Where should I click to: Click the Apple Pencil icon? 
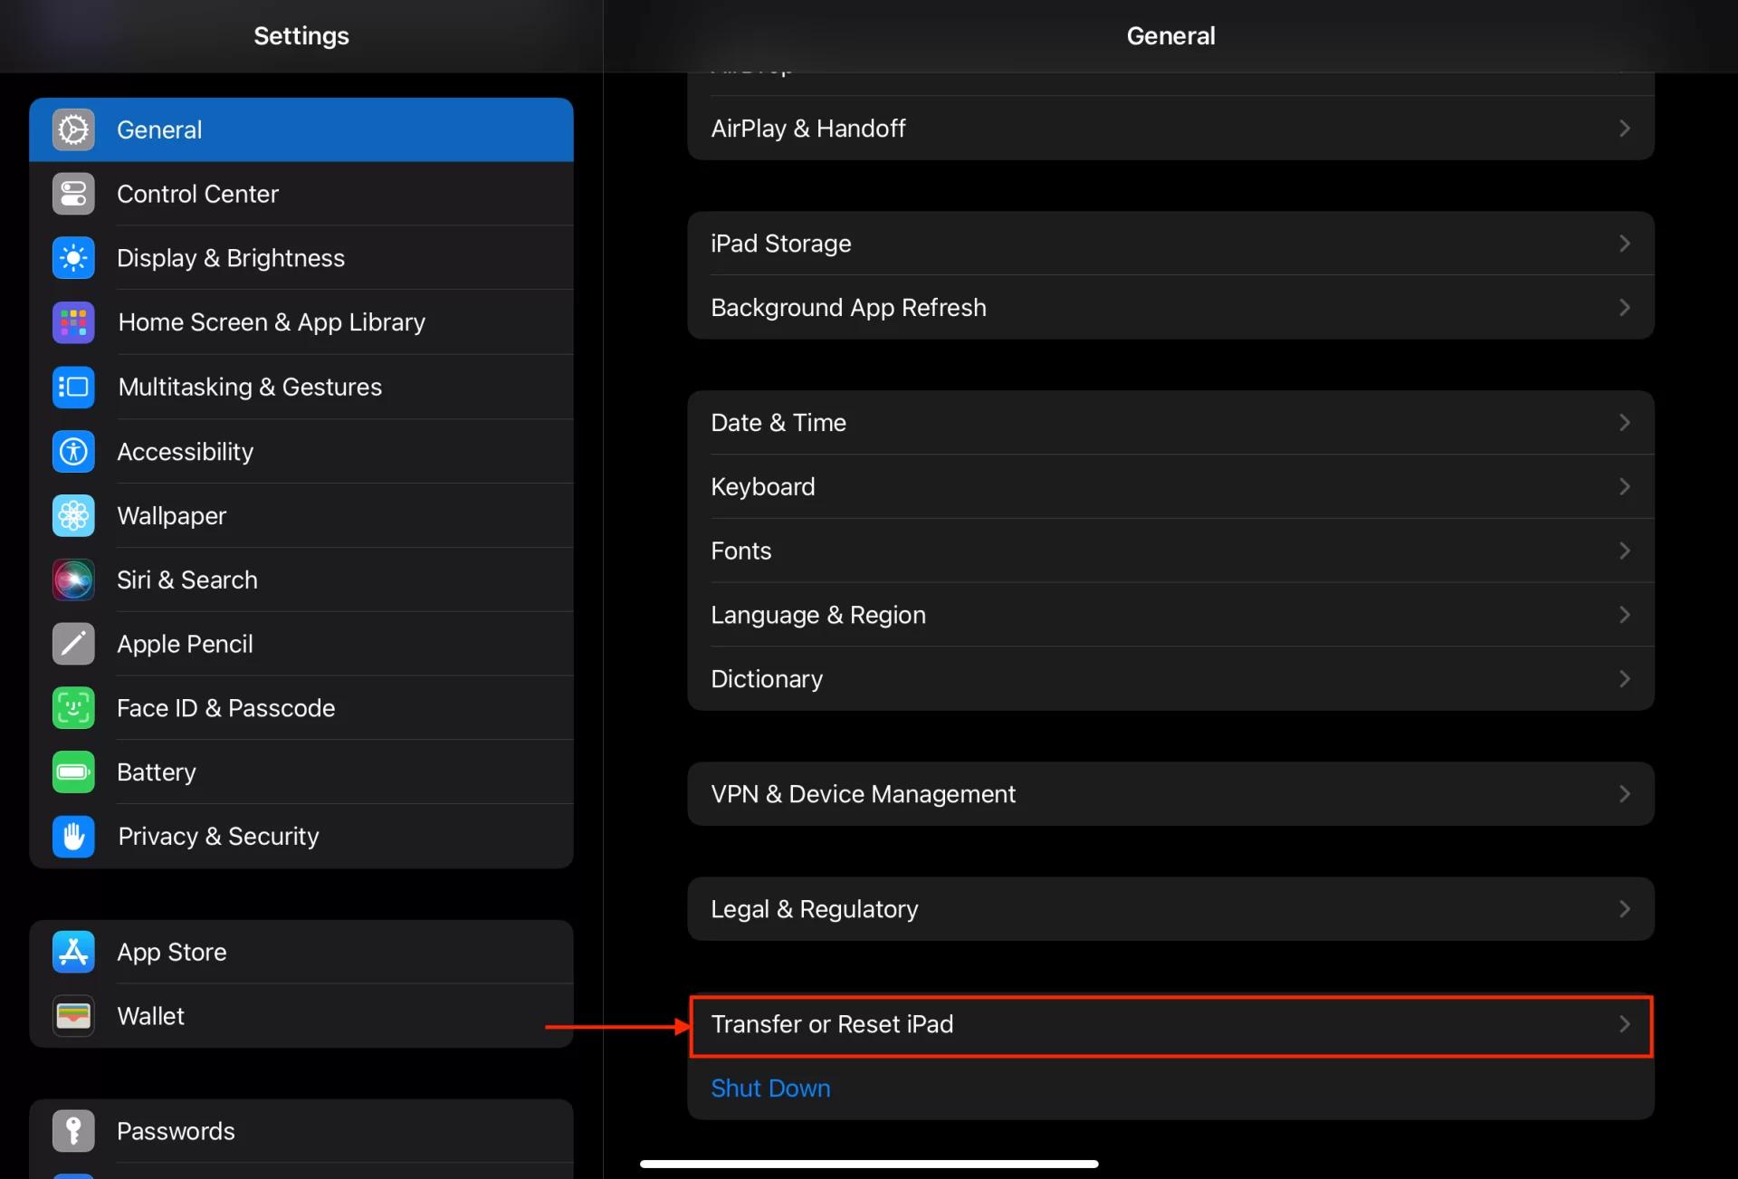[x=73, y=644]
